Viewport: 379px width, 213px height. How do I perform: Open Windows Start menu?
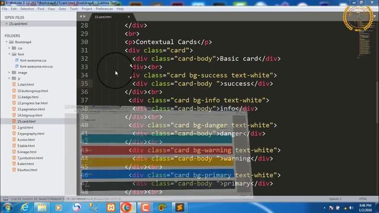(7, 208)
